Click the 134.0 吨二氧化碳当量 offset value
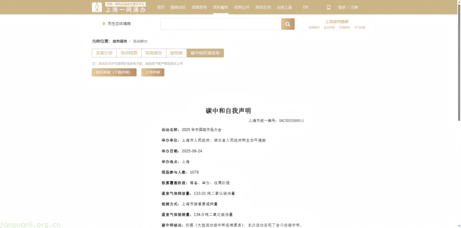The image size is (461, 228). 213,214
